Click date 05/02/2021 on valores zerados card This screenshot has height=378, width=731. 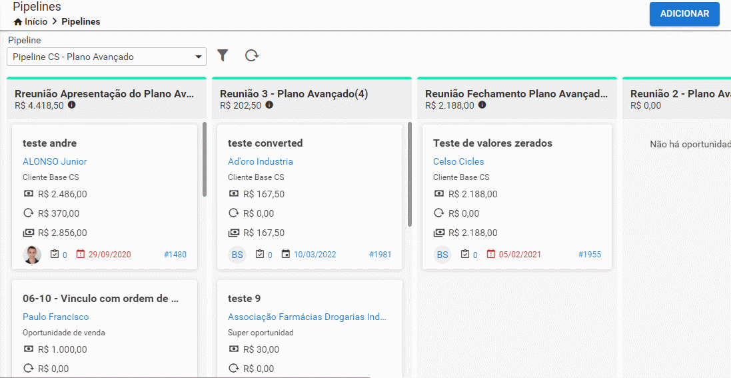520,255
